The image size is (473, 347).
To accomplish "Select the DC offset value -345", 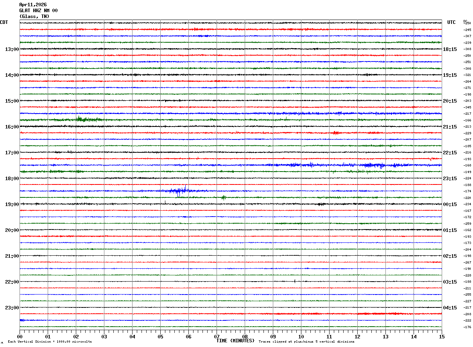I will click(x=467, y=107).
